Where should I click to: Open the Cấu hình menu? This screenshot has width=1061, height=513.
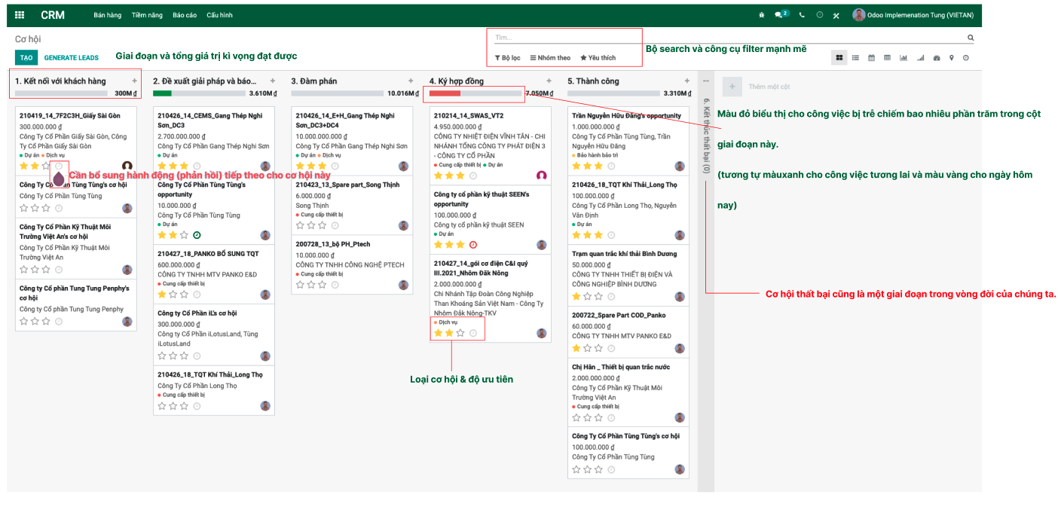219,15
